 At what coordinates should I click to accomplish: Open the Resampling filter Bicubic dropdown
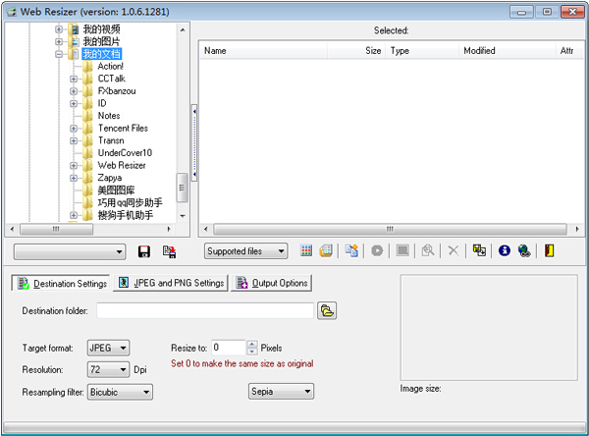(120, 392)
